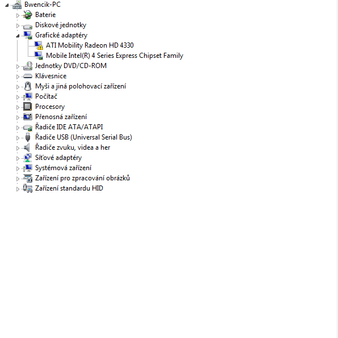Screen dimensions: 338x338
Task: Select the Počítač category label
Action: point(46,96)
